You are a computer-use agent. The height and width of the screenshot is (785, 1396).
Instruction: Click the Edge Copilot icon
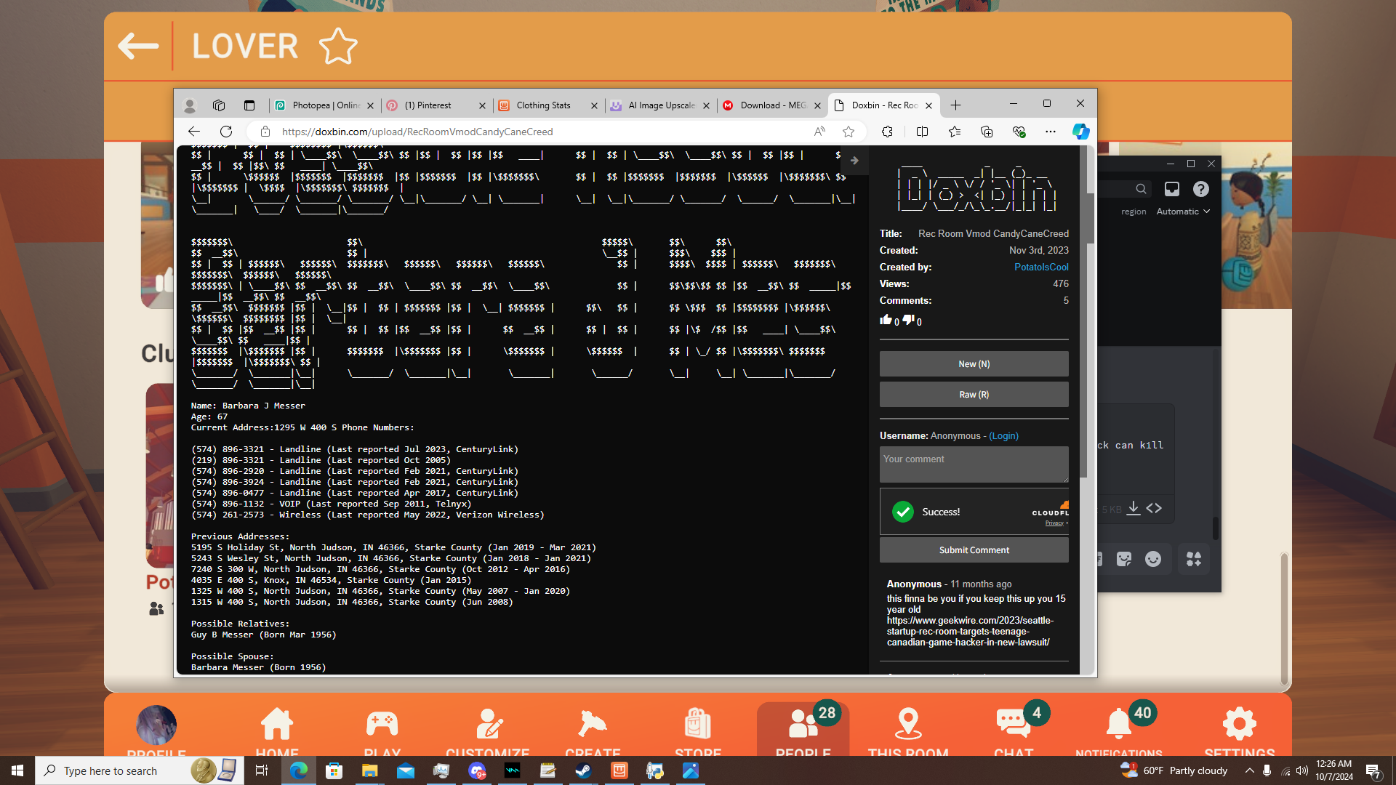1080,132
